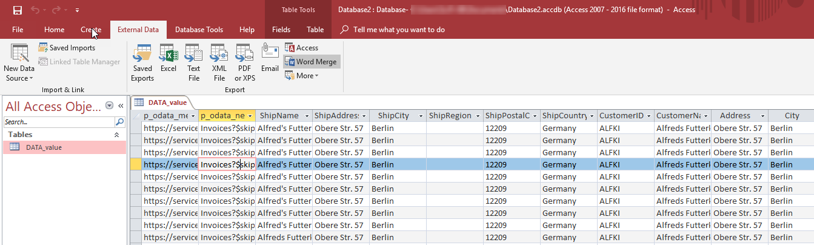Open Address column filter dropdown
The height and width of the screenshot is (245, 814).
[763, 116]
